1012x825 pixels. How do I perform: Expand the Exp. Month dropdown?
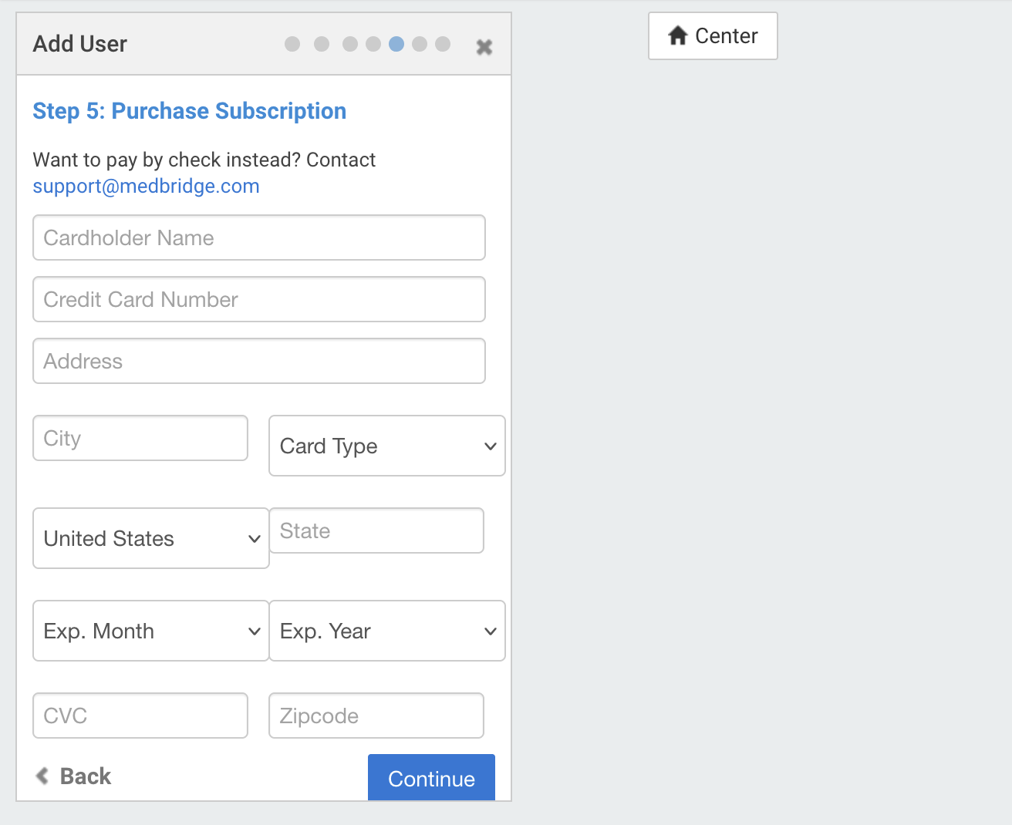[151, 631]
